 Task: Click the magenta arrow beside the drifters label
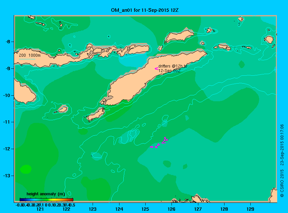[x=156, y=68]
